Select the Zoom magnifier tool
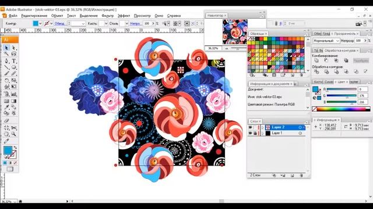The height and width of the screenshot is (209, 373). click(x=14, y=134)
